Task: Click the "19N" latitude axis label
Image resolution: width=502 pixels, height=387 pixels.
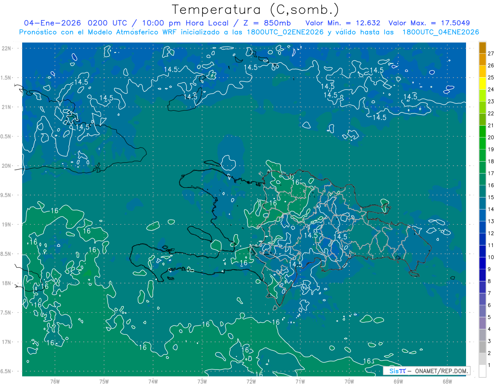Action: click(7, 224)
